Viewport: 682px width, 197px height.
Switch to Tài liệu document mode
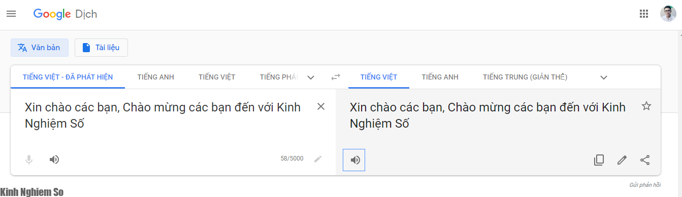click(101, 48)
